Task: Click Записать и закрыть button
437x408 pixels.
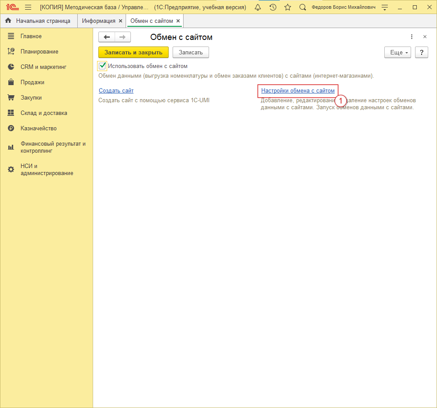Action: coord(134,53)
